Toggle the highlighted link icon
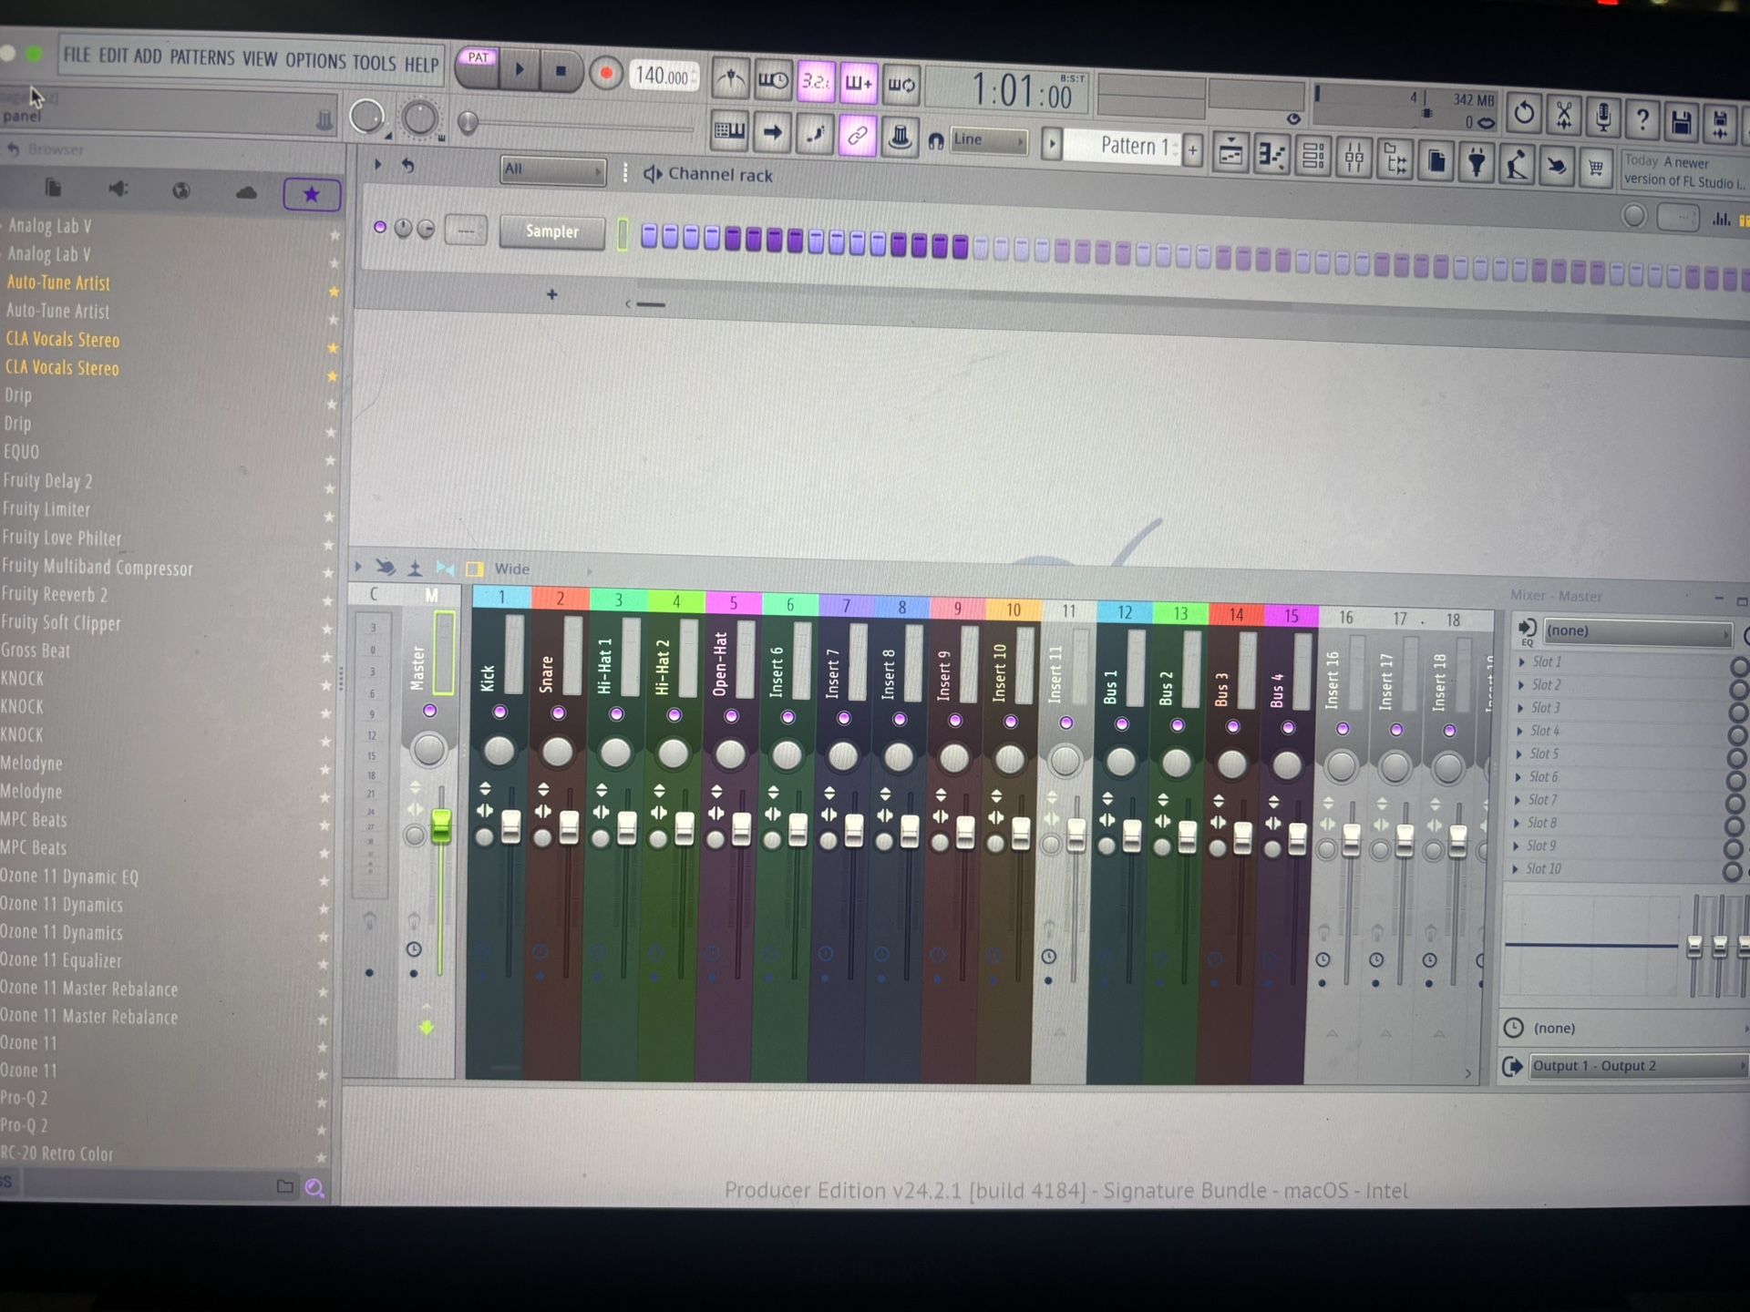1750x1312 pixels. [858, 136]
